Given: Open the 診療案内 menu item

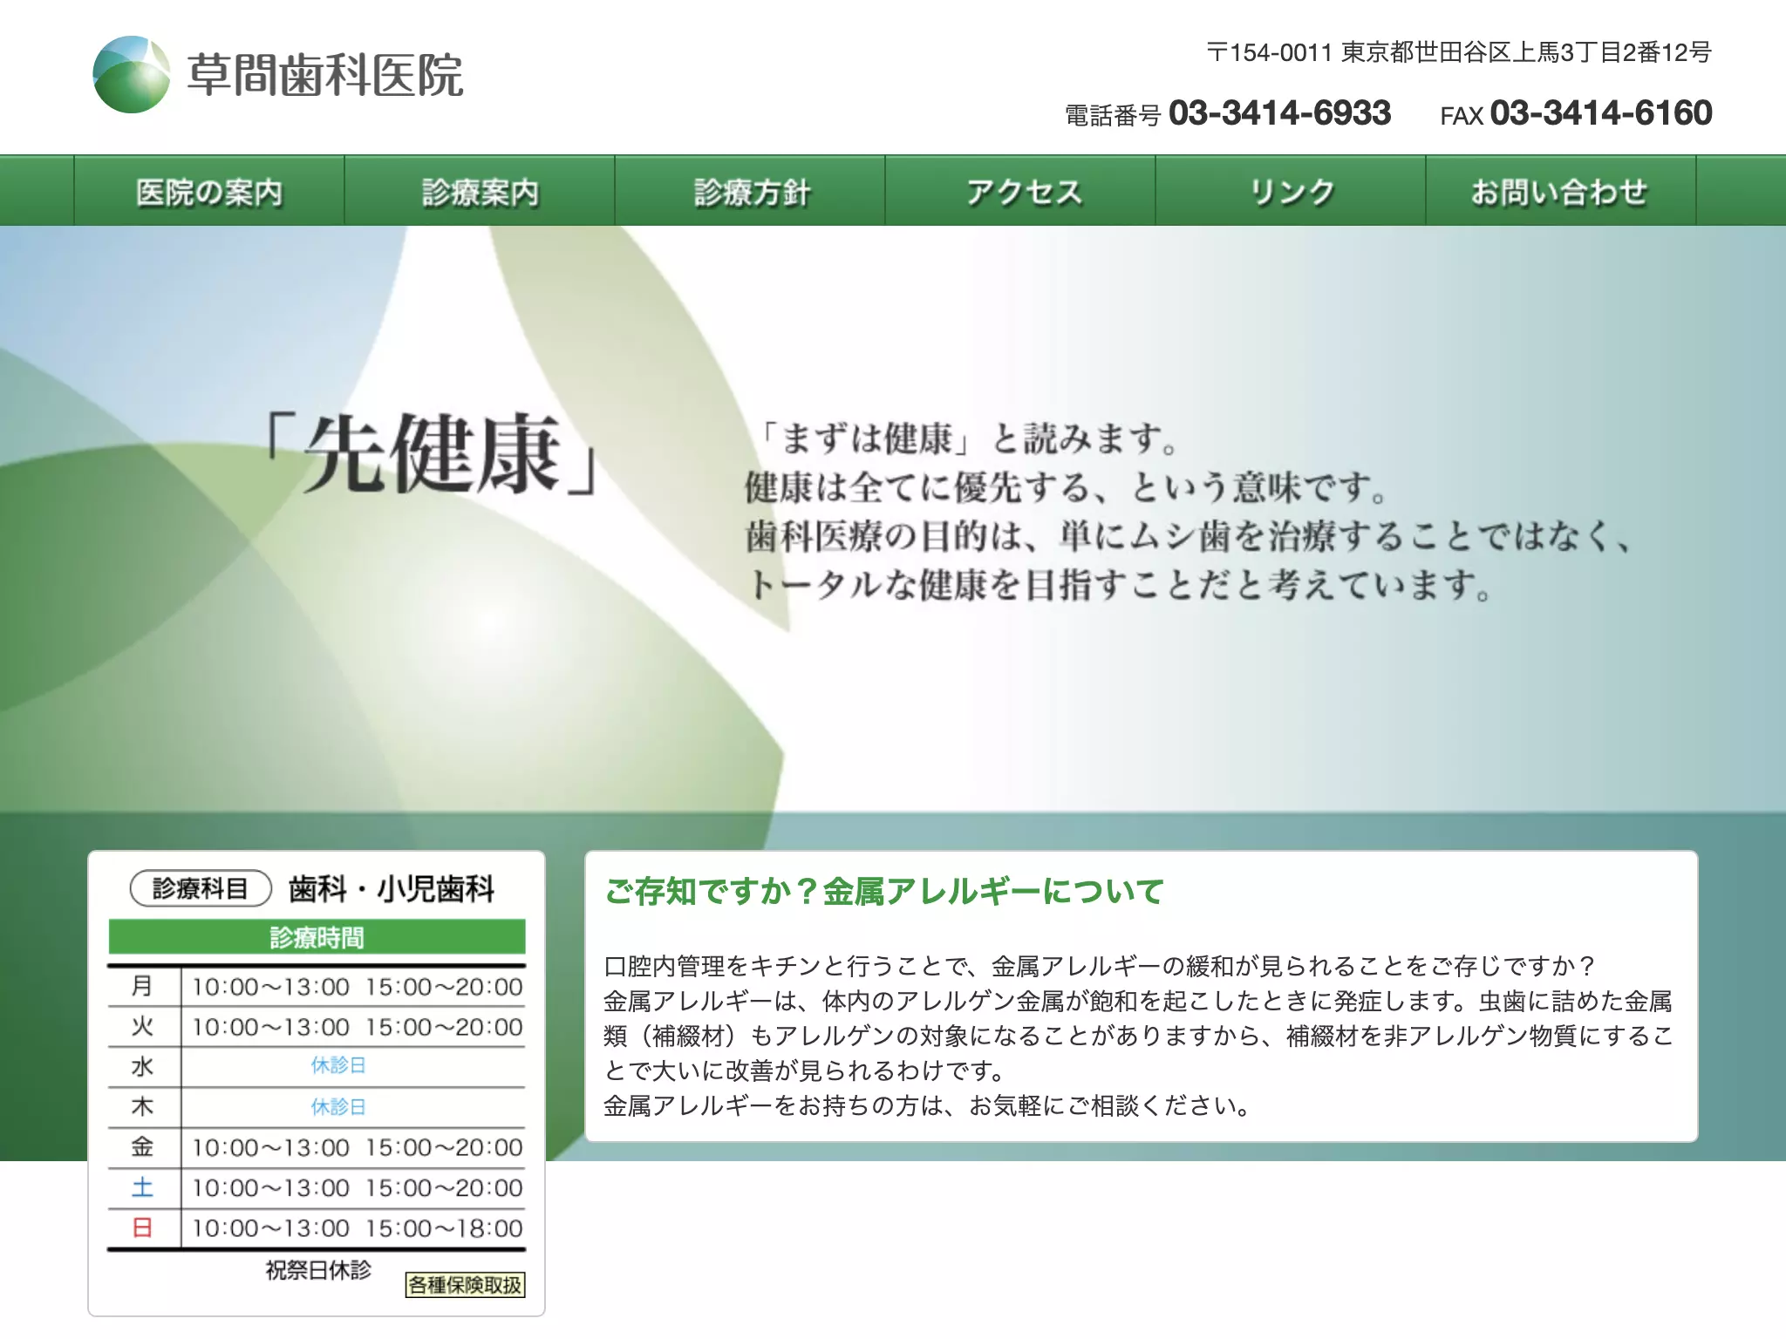Looking at the screenshot, I should 480,192.
